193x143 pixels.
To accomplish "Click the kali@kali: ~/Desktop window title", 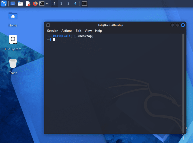I will pos(111,25).
